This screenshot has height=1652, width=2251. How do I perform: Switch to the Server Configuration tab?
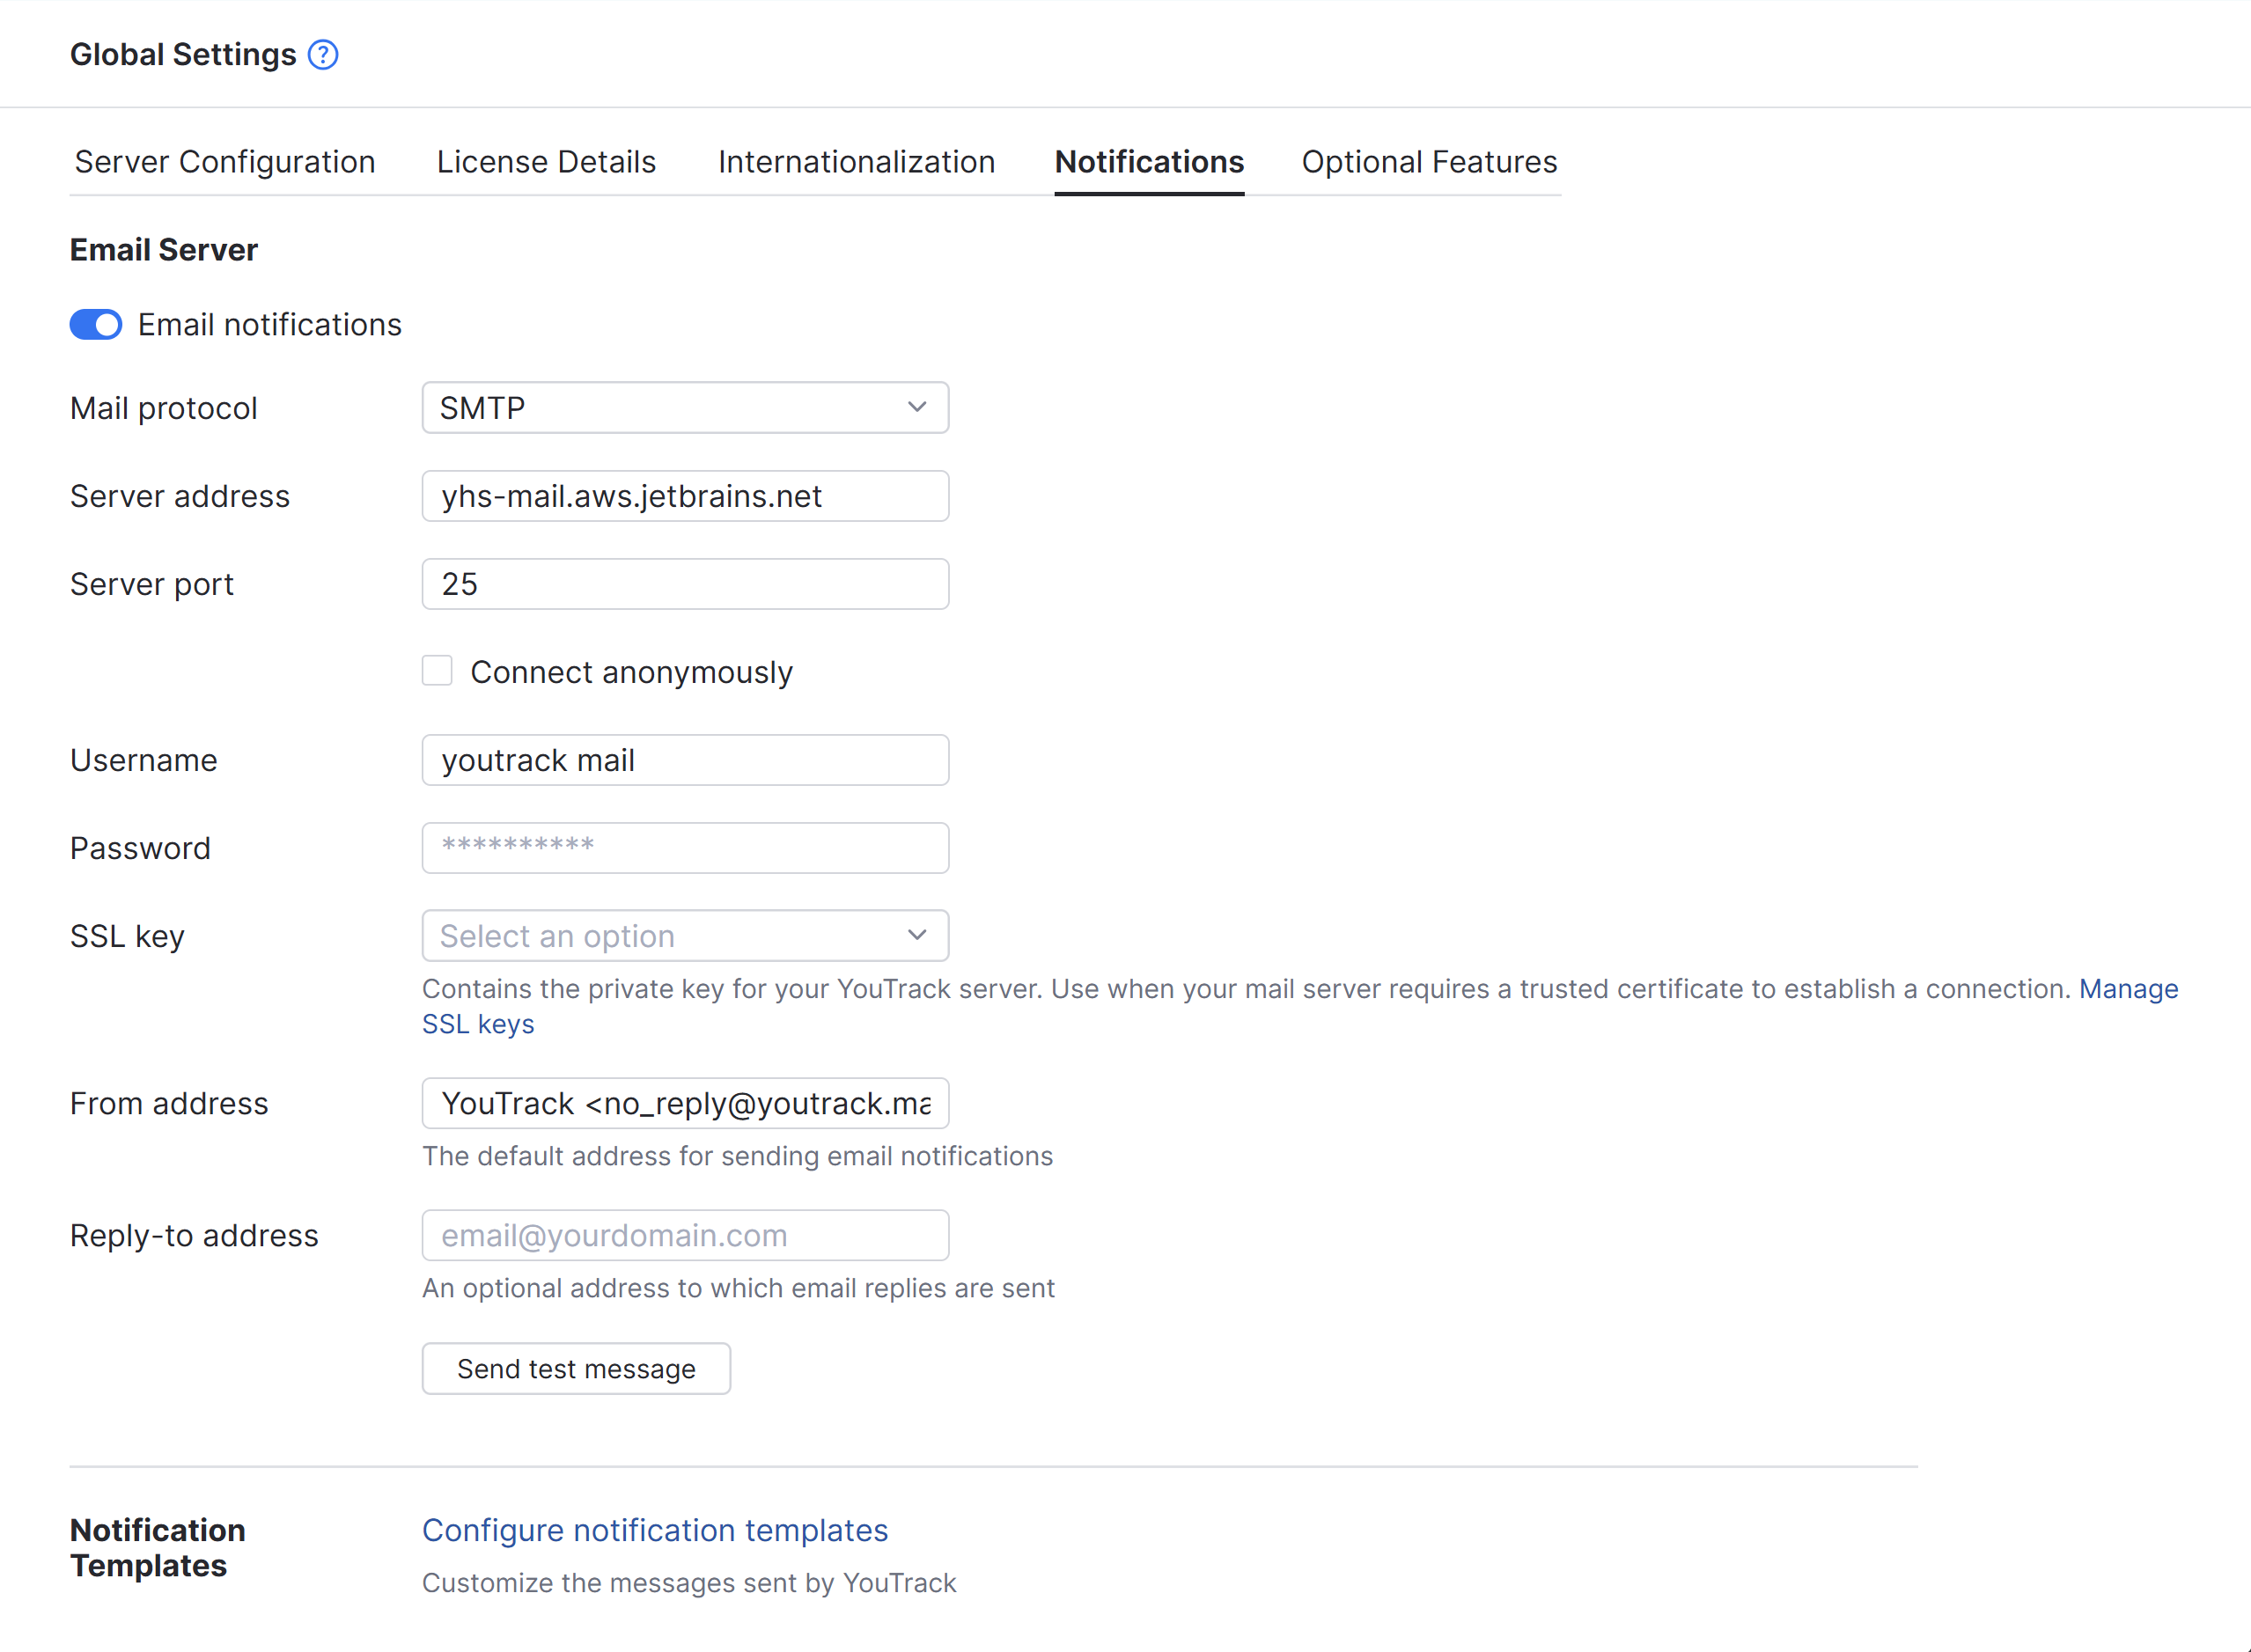point(225,162)
